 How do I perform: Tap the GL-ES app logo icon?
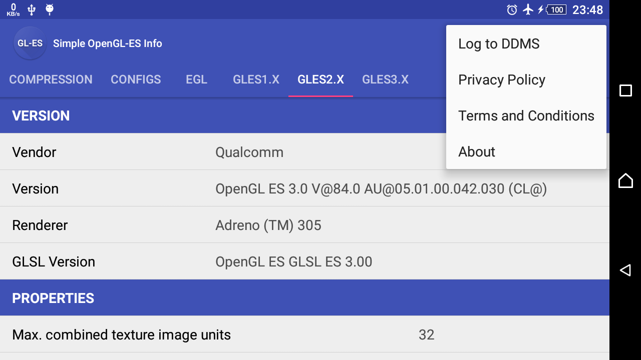coord(30,43)
